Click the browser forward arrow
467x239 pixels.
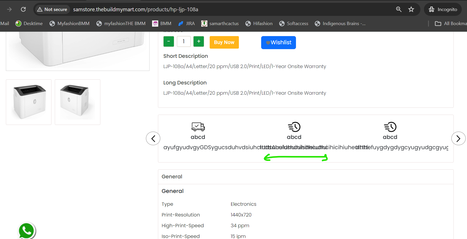pyautogui.click(x=9, y=9)
